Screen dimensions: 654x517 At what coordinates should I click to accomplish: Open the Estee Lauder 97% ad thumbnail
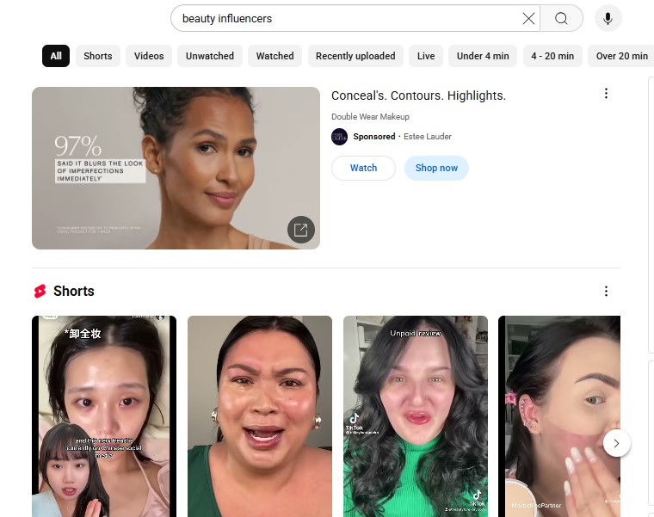click(176, 168)
